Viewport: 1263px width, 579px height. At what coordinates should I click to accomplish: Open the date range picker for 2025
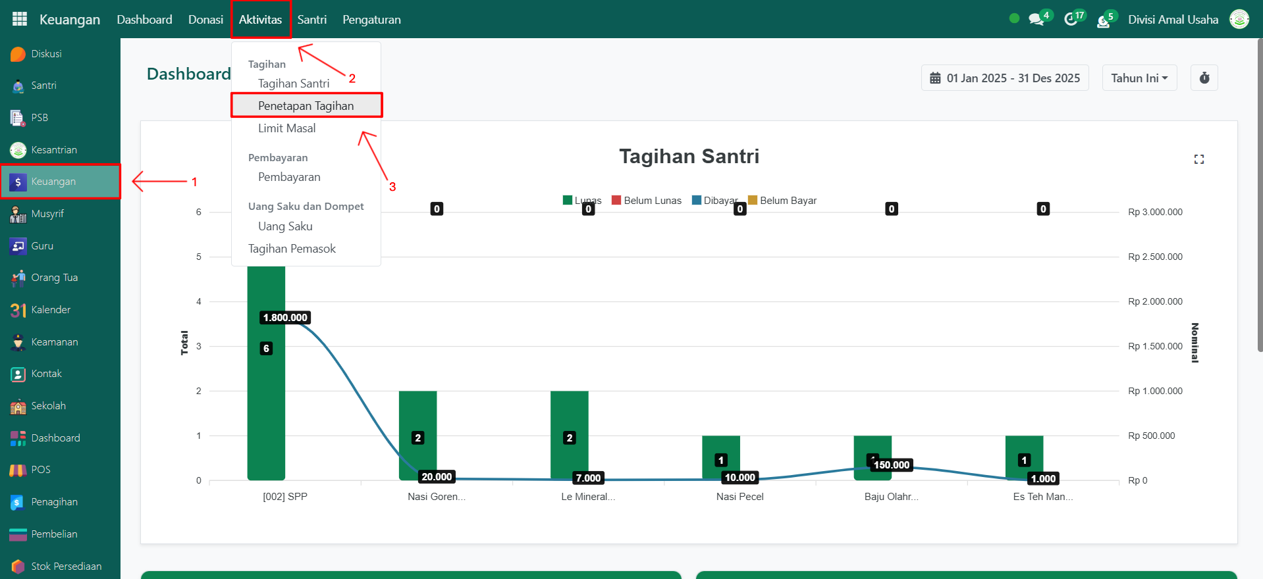tap(1004, 78)
